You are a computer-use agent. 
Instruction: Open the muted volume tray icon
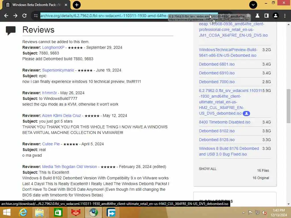(x=264, y=213)
